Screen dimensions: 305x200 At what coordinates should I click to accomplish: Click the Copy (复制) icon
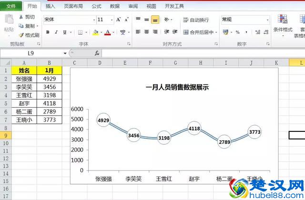[21, 26]
